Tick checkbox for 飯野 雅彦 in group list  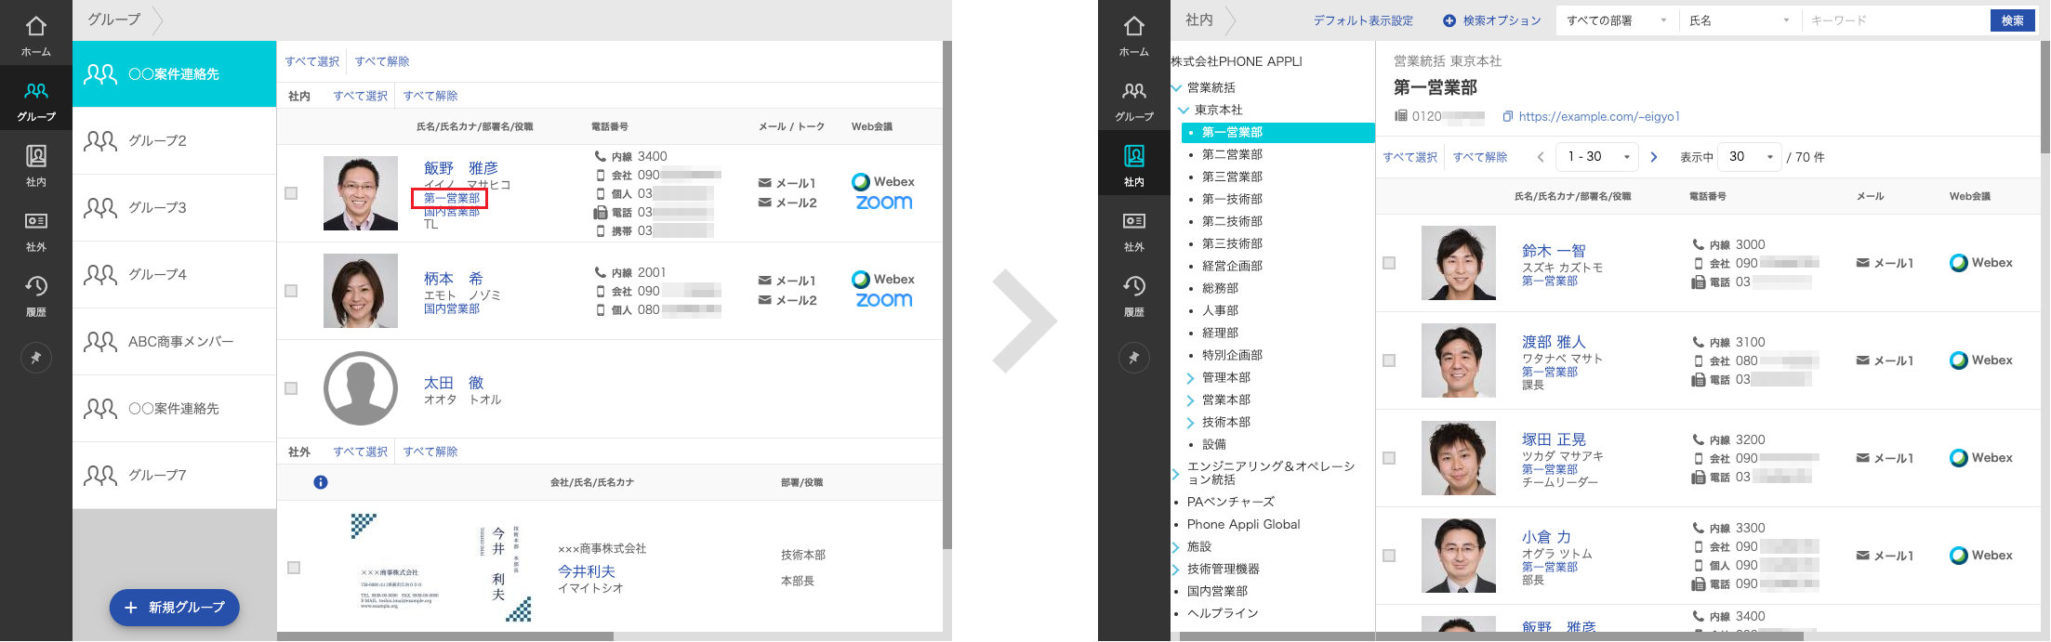pos(291,193)
